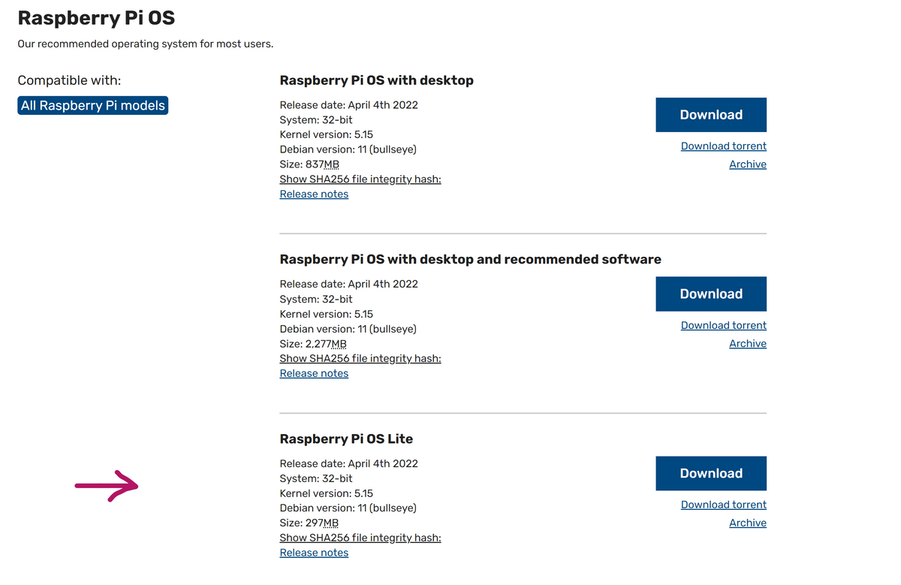901x585 pixels.
Task: View Release notes for desktop and recommended software
Action: point(314,374)
